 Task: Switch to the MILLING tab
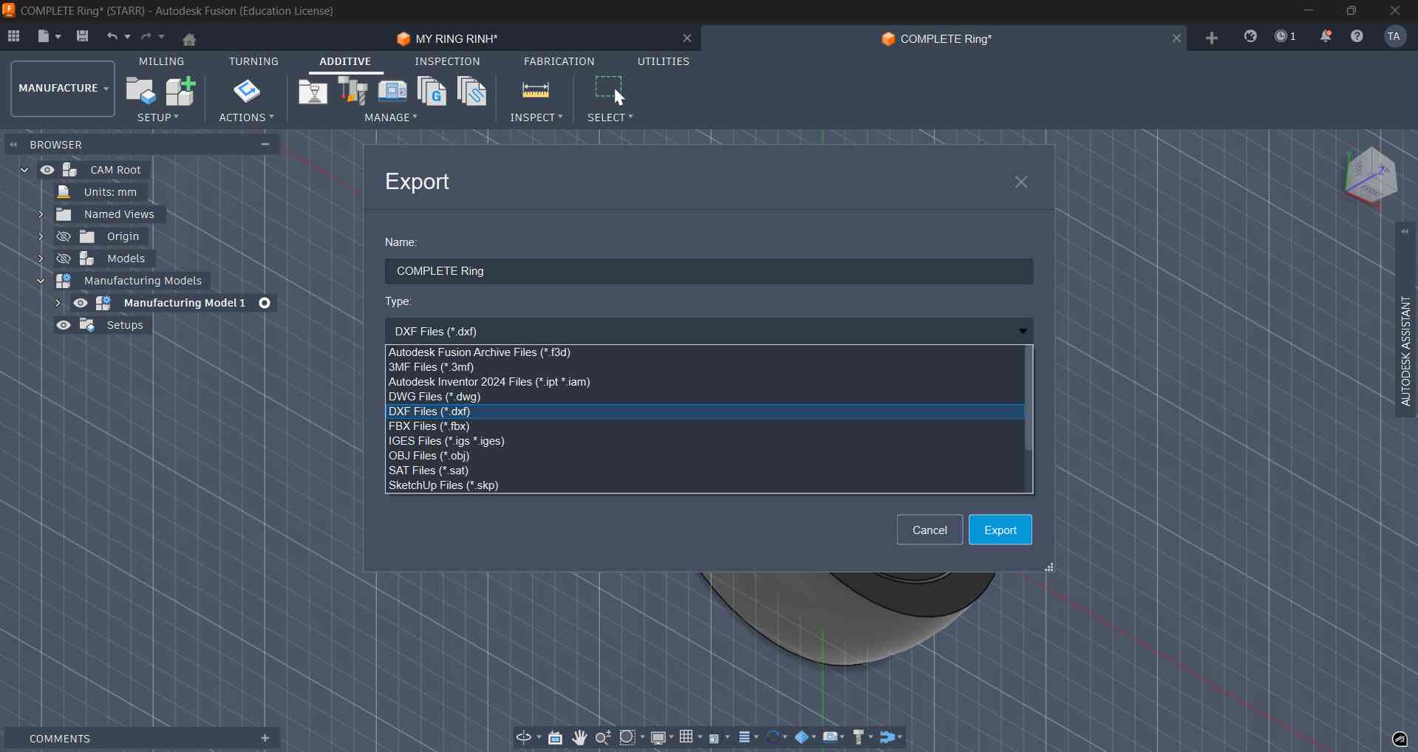(162, 61)
